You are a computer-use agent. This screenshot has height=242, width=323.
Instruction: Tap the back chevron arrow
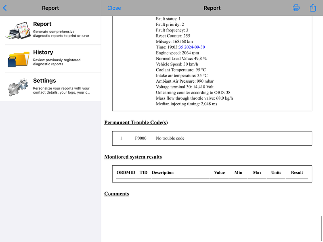tap(5, 8)
